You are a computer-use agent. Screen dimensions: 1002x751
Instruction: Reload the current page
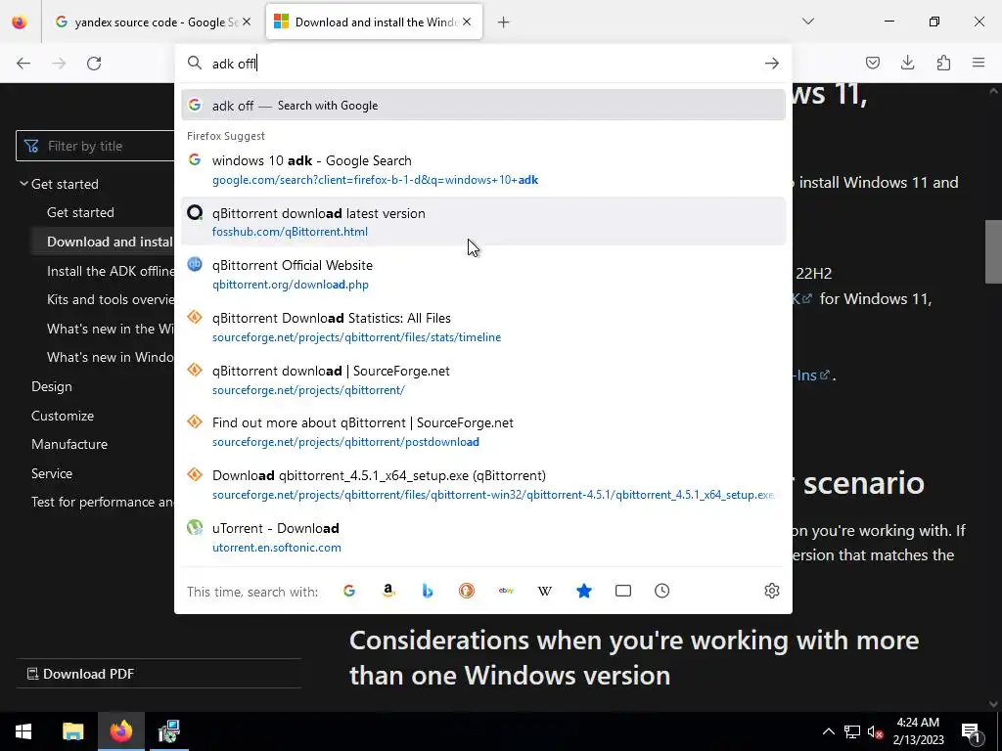(94, 64)
